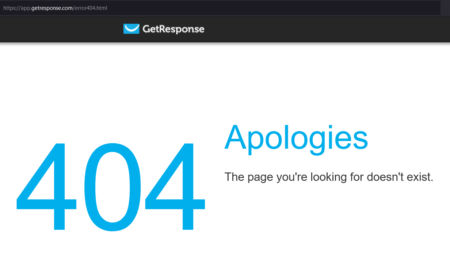The height and width of the screenshot is (255, 450).
Task: Click the first 4 of the 404
Action: pos(46,186)
